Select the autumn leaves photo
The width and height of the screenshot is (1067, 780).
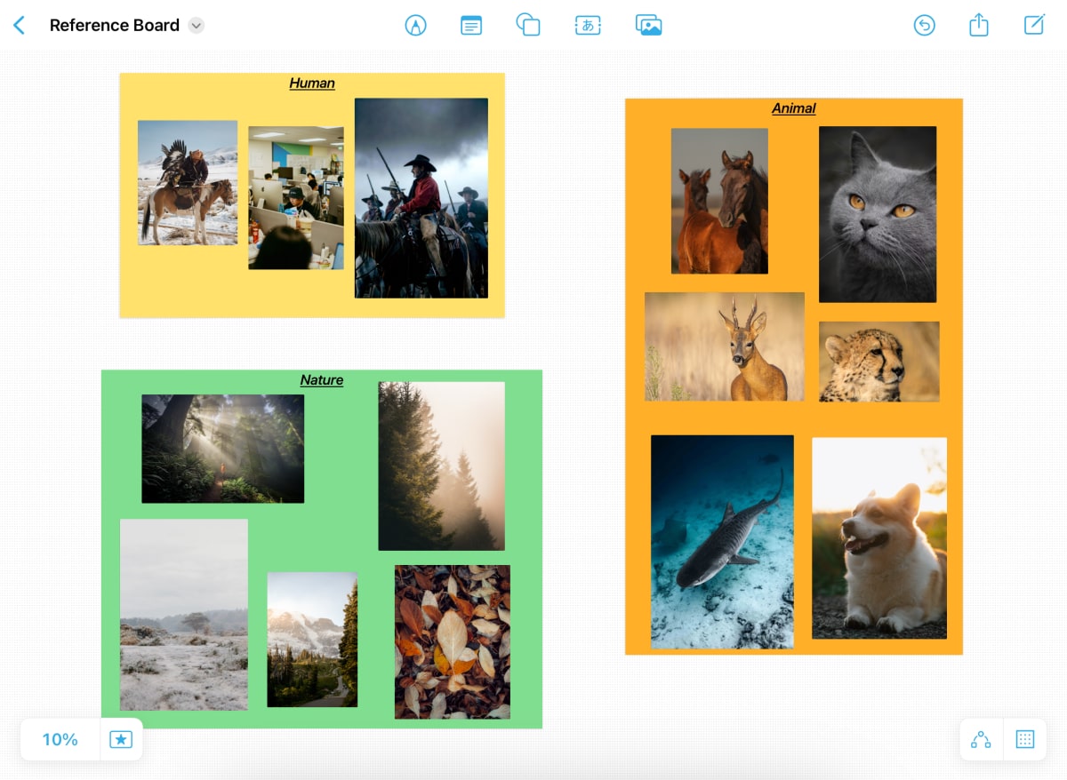pyautogui.click(x=452, y=641)
